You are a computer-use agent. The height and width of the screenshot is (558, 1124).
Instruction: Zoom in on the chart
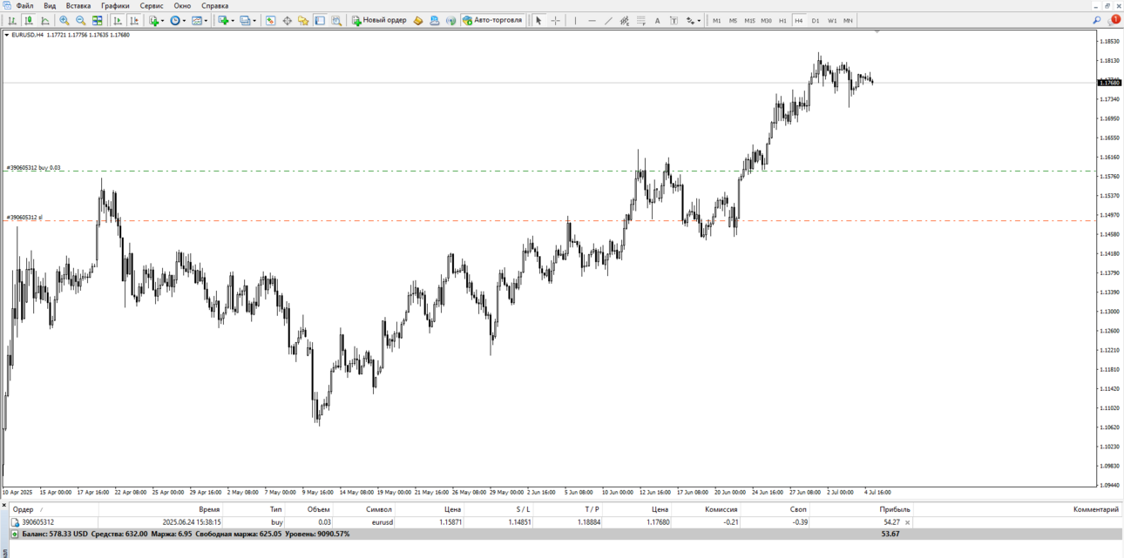[x=64, y=20]
